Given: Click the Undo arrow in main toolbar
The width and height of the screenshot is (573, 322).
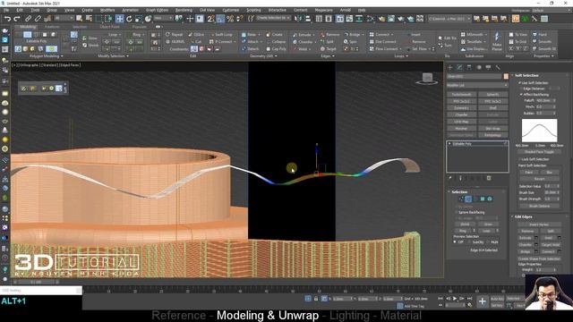Looking at the screenshot, I should [7, 19].
